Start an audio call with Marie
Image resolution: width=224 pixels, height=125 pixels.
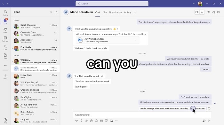coord(202,12)
